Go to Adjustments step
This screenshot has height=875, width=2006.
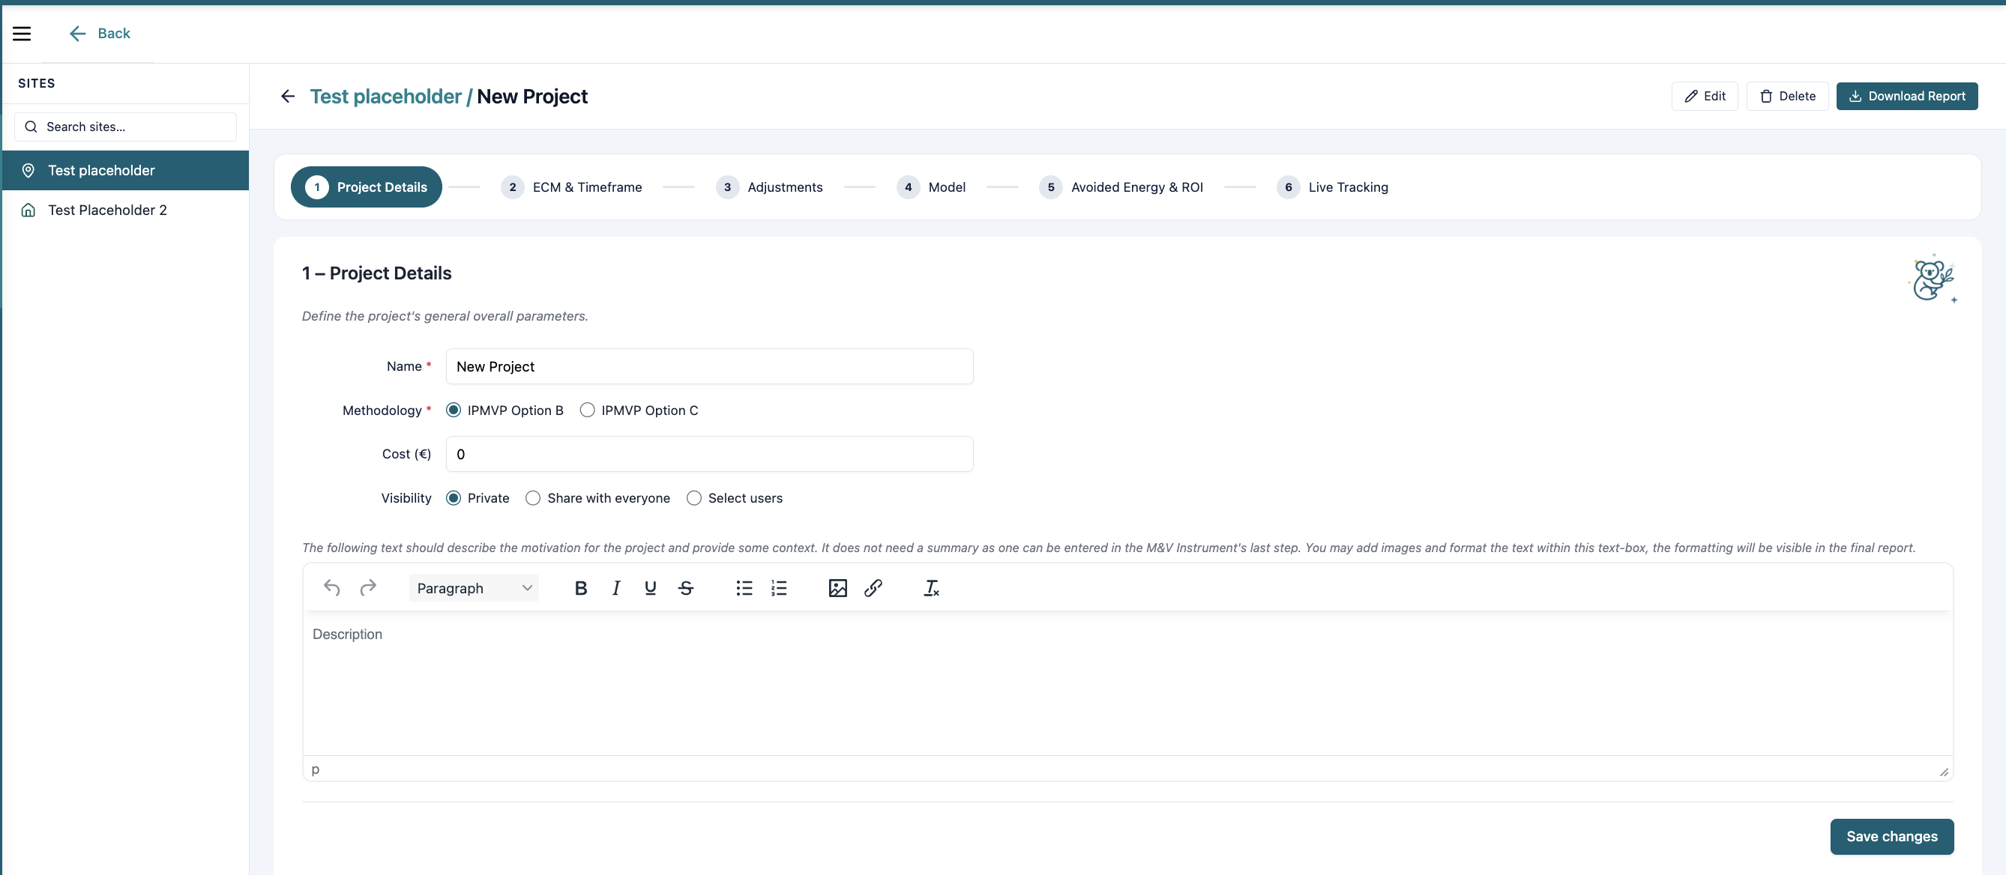[x=769, y=187]
